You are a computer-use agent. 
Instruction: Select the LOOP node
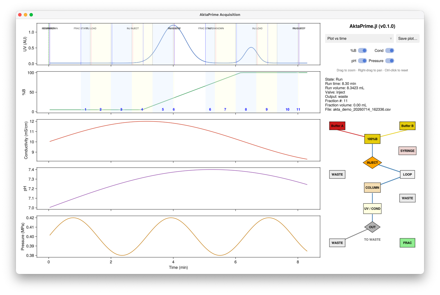click(407, 174)
